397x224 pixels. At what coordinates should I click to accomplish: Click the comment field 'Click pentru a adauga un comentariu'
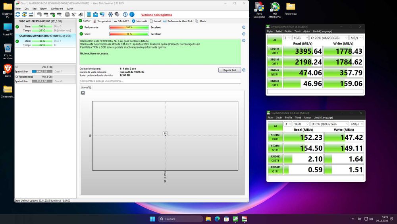160,81
